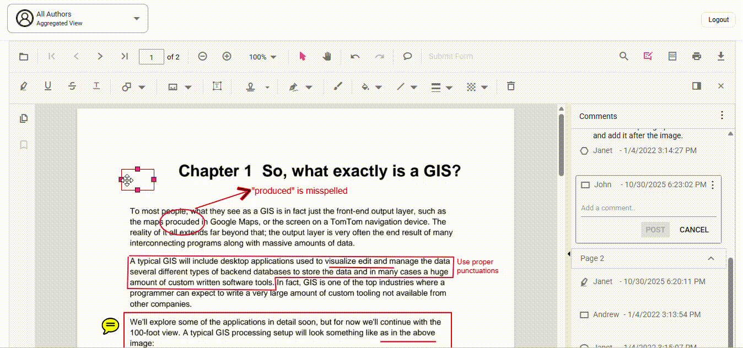The width and height of the screenshot is (743, 348).
Task: Expand the shapes annotation dropdown
Action: coord(142,86)
